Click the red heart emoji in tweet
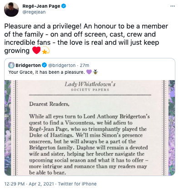Viewport: 179px width, 190px height. coord(36,50)
